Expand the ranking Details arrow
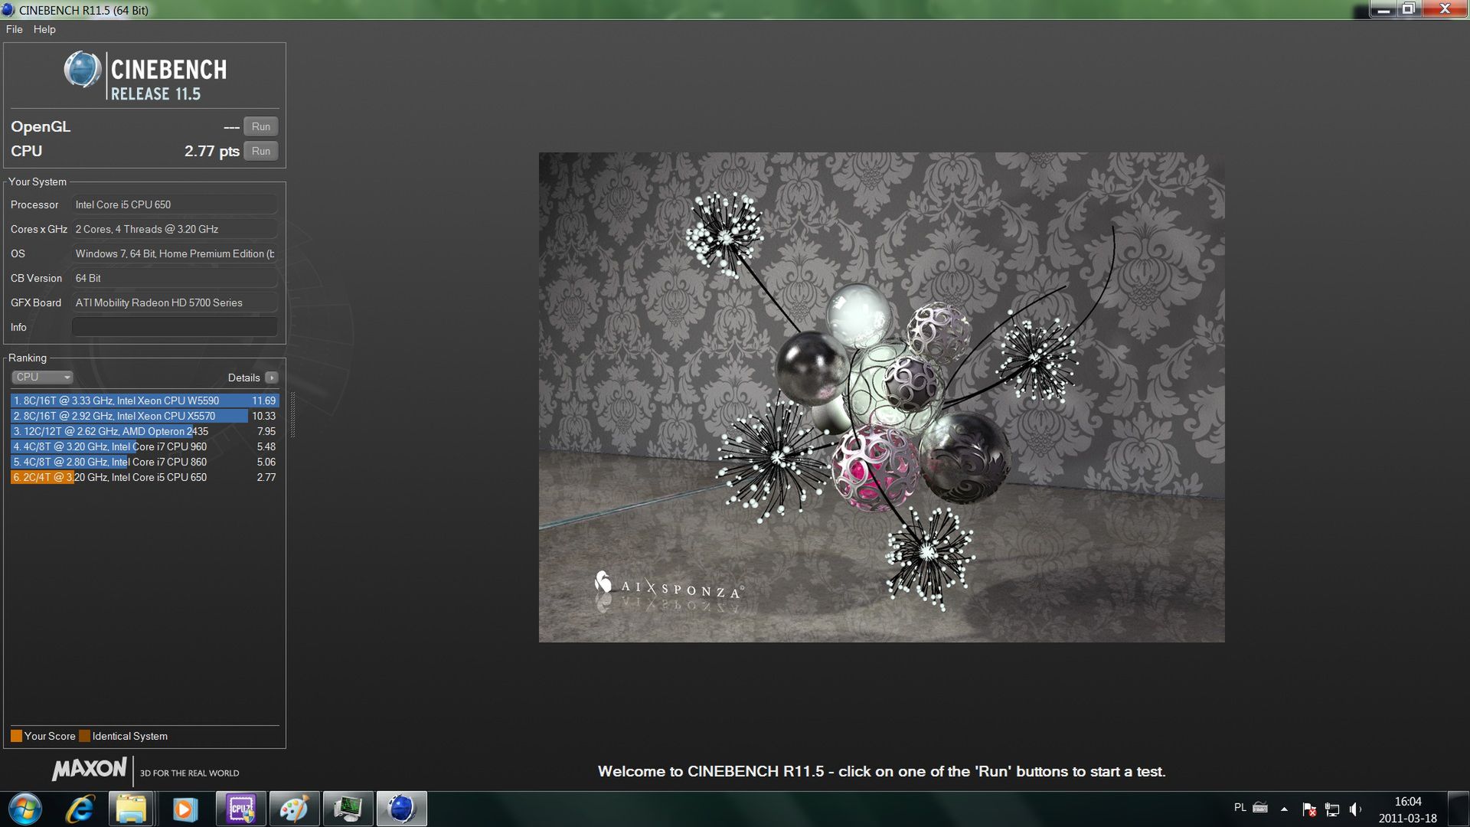Viewport: 1470px width, 827px height. point(272,378)
